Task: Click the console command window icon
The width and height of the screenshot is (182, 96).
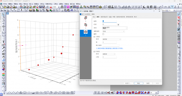Action: click(x=97, y=7)
